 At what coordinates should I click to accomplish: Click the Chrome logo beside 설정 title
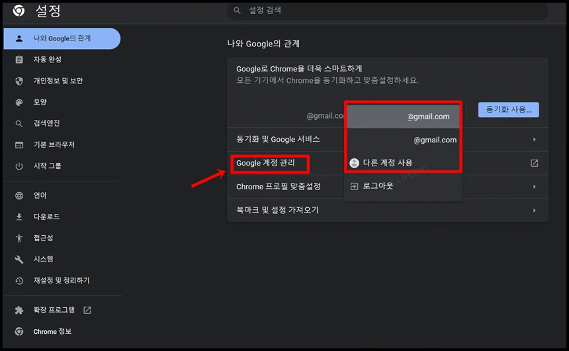pyautogui.click(x=19, y=11)
